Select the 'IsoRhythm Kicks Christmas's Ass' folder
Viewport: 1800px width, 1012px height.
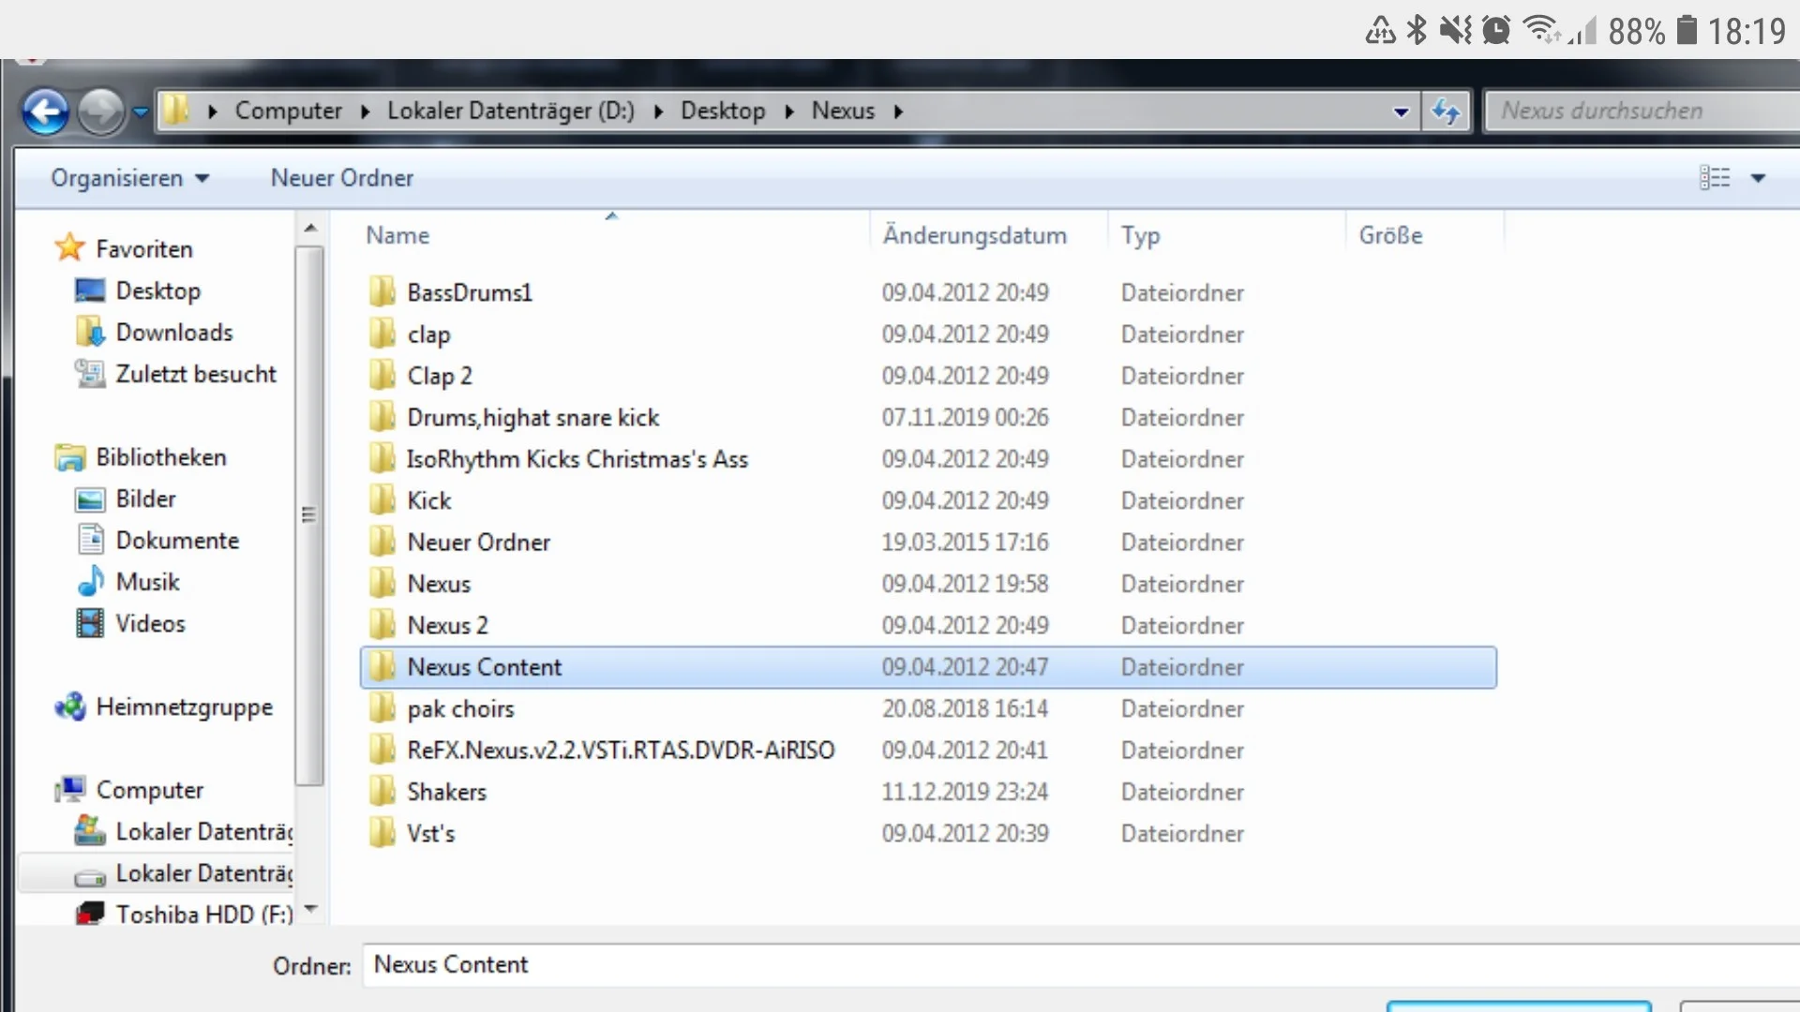point(577,459)
